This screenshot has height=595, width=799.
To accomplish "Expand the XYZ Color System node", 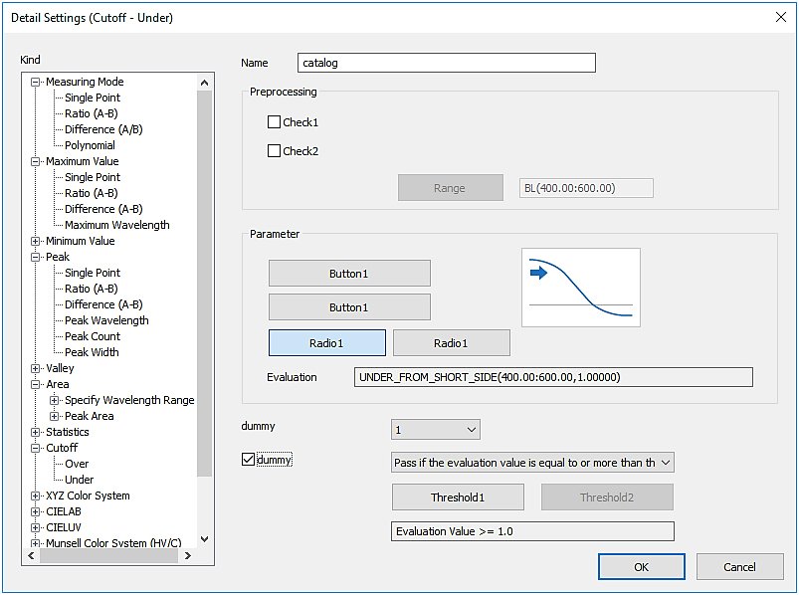I will [x=35, y=496].
